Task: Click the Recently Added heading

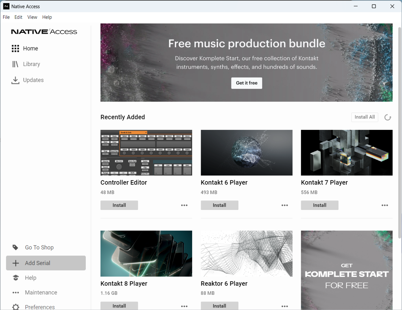Action: point(123,117)
